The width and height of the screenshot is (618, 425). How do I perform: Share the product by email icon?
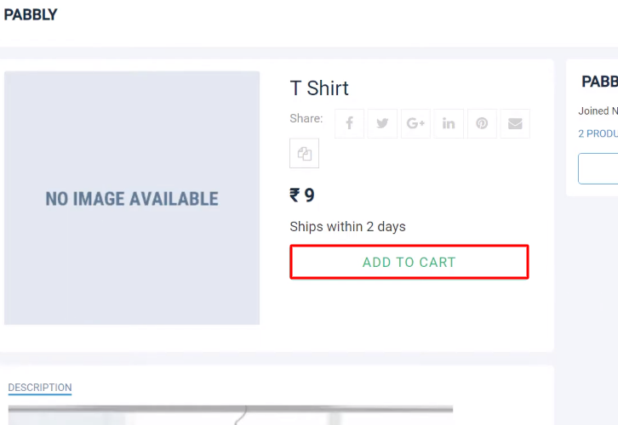(515, 123)
